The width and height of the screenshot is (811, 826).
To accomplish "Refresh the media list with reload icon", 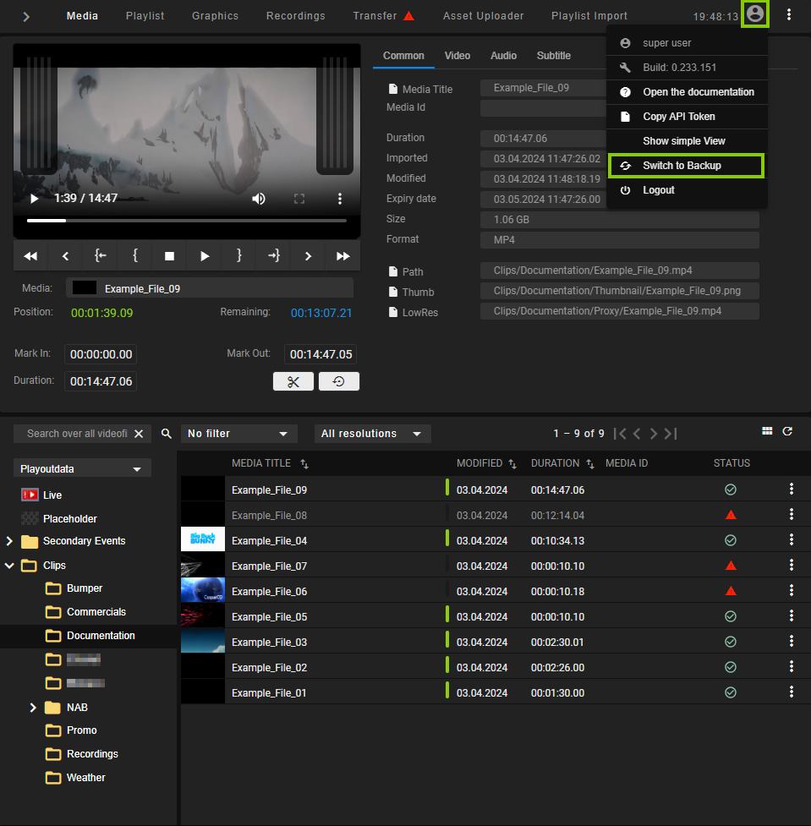I will [x=788, y=430].
